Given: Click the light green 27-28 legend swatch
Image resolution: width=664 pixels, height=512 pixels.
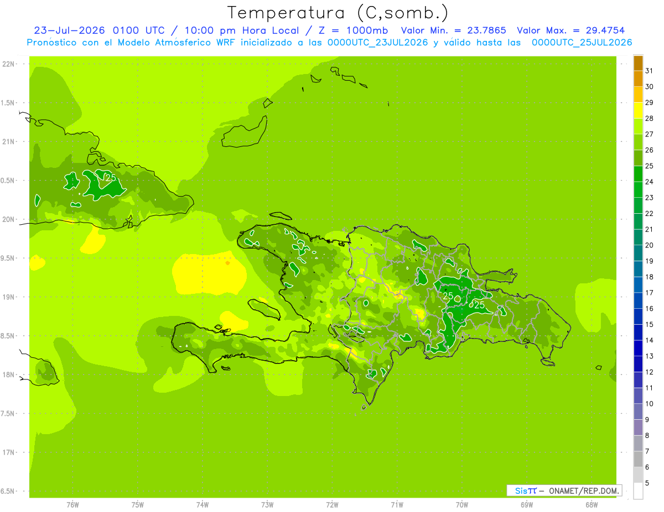Looking at the screenshot, I should (x=638, y=126).
